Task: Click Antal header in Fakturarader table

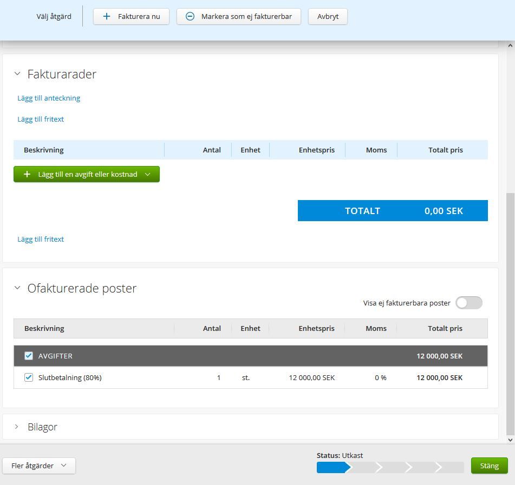Action: coord(212,150)
